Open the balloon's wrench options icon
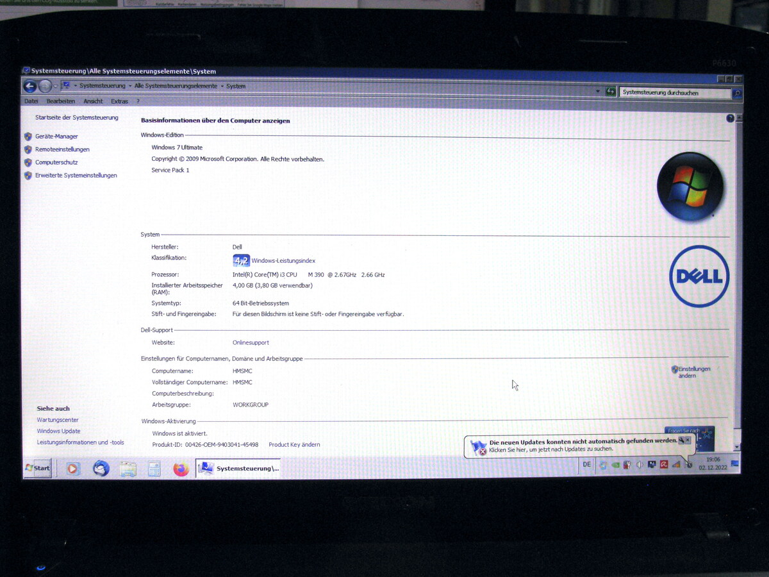 tap(681, 440)
